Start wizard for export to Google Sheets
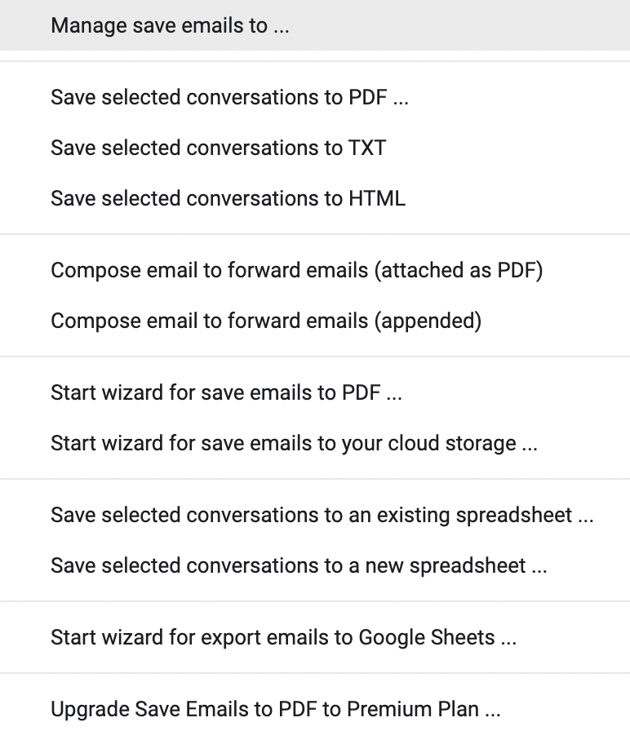This screenshot has width=630, height=731. pyautogui.click(x=283, y=637)
